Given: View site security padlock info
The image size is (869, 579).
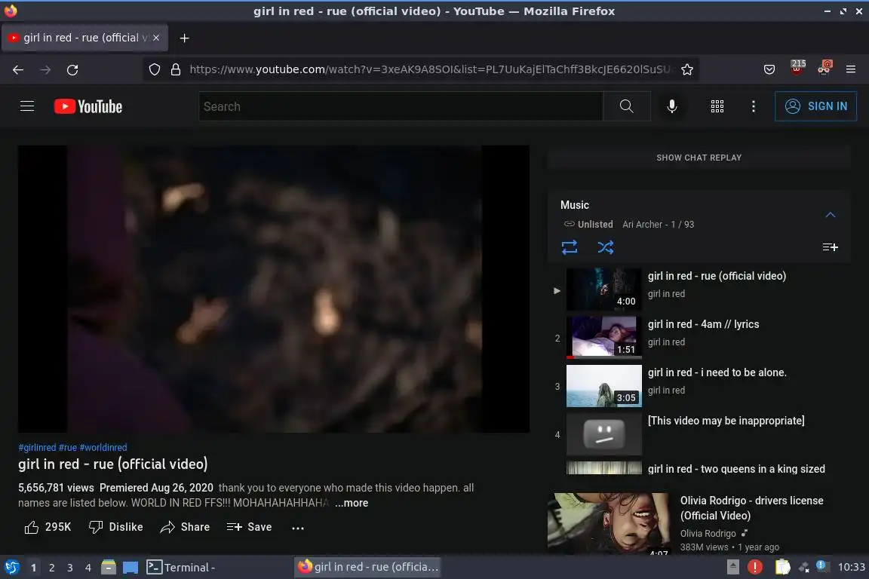Looking at the screenshot, I should tap(176, 69).
